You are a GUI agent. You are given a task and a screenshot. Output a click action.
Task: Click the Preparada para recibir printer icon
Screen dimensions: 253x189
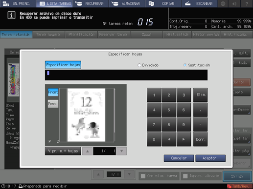(x=21, y=186)
